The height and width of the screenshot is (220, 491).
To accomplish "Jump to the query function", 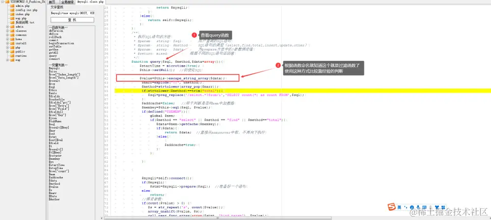I will (53, 56).
